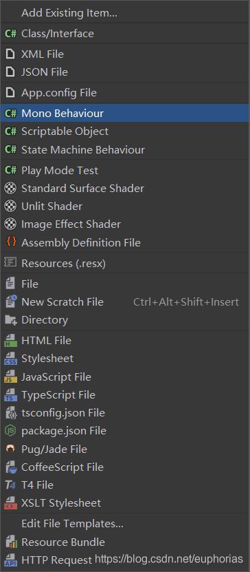Create a new Scriptable Object

pos(125,131)
